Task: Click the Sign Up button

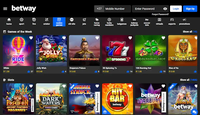Action: tap(190, 9)
